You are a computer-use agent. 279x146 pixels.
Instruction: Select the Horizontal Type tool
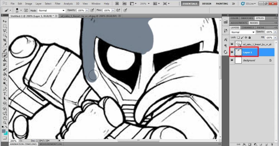(x=5, y=94)
